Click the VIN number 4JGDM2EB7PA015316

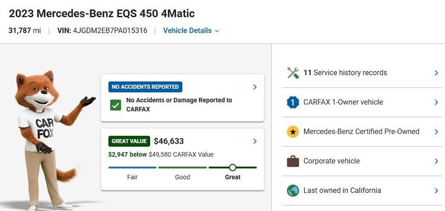pyautogui.click(x=110, y=31)
